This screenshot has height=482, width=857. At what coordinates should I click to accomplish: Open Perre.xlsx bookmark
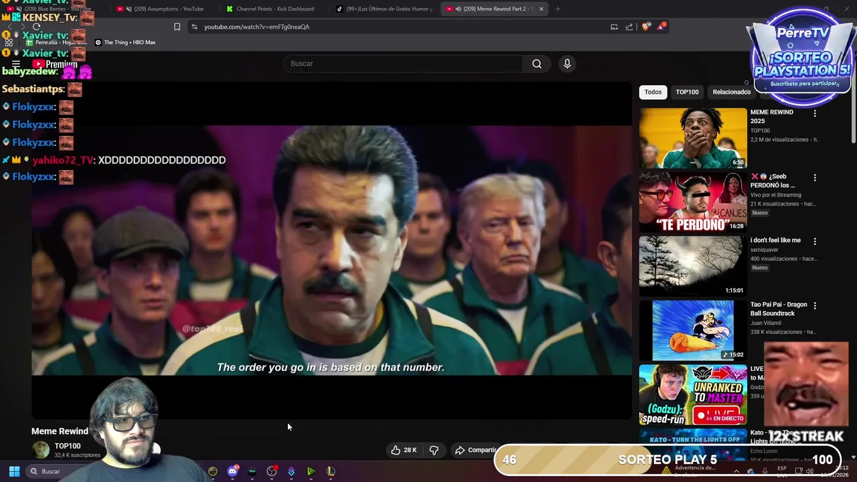[56, 42]
